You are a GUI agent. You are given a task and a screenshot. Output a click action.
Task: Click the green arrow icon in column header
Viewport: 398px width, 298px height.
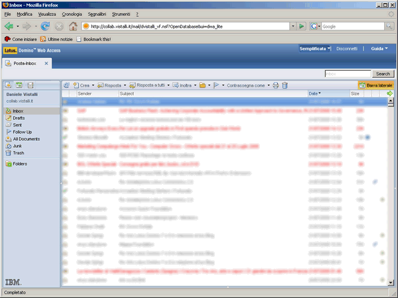tap(389, 93)
